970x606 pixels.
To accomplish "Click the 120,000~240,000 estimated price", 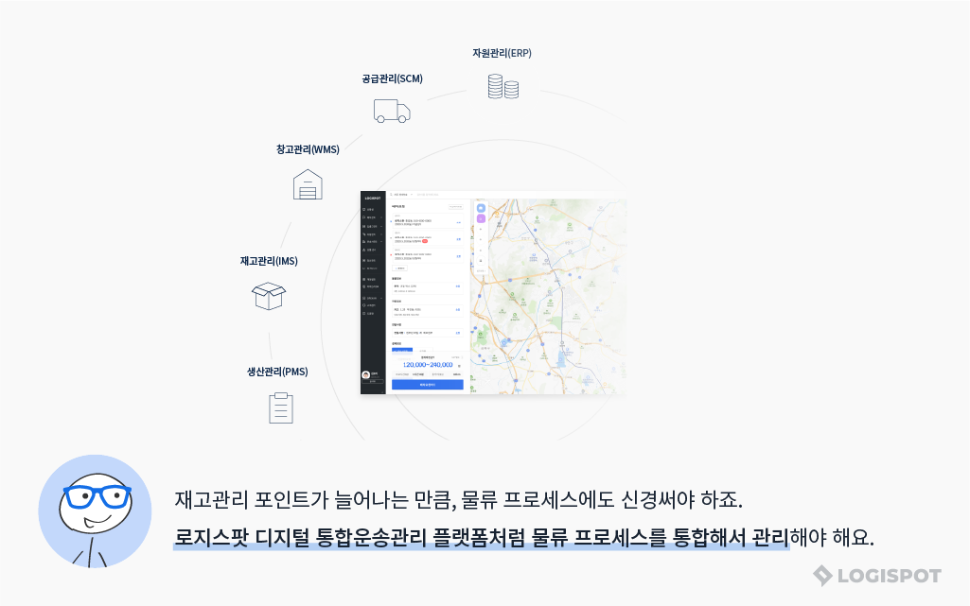I will pos(428,364).
